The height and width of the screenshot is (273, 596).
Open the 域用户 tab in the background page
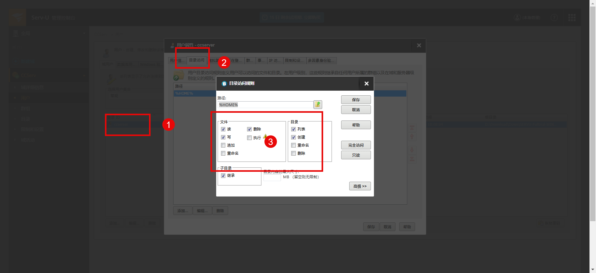pos(108,64)
